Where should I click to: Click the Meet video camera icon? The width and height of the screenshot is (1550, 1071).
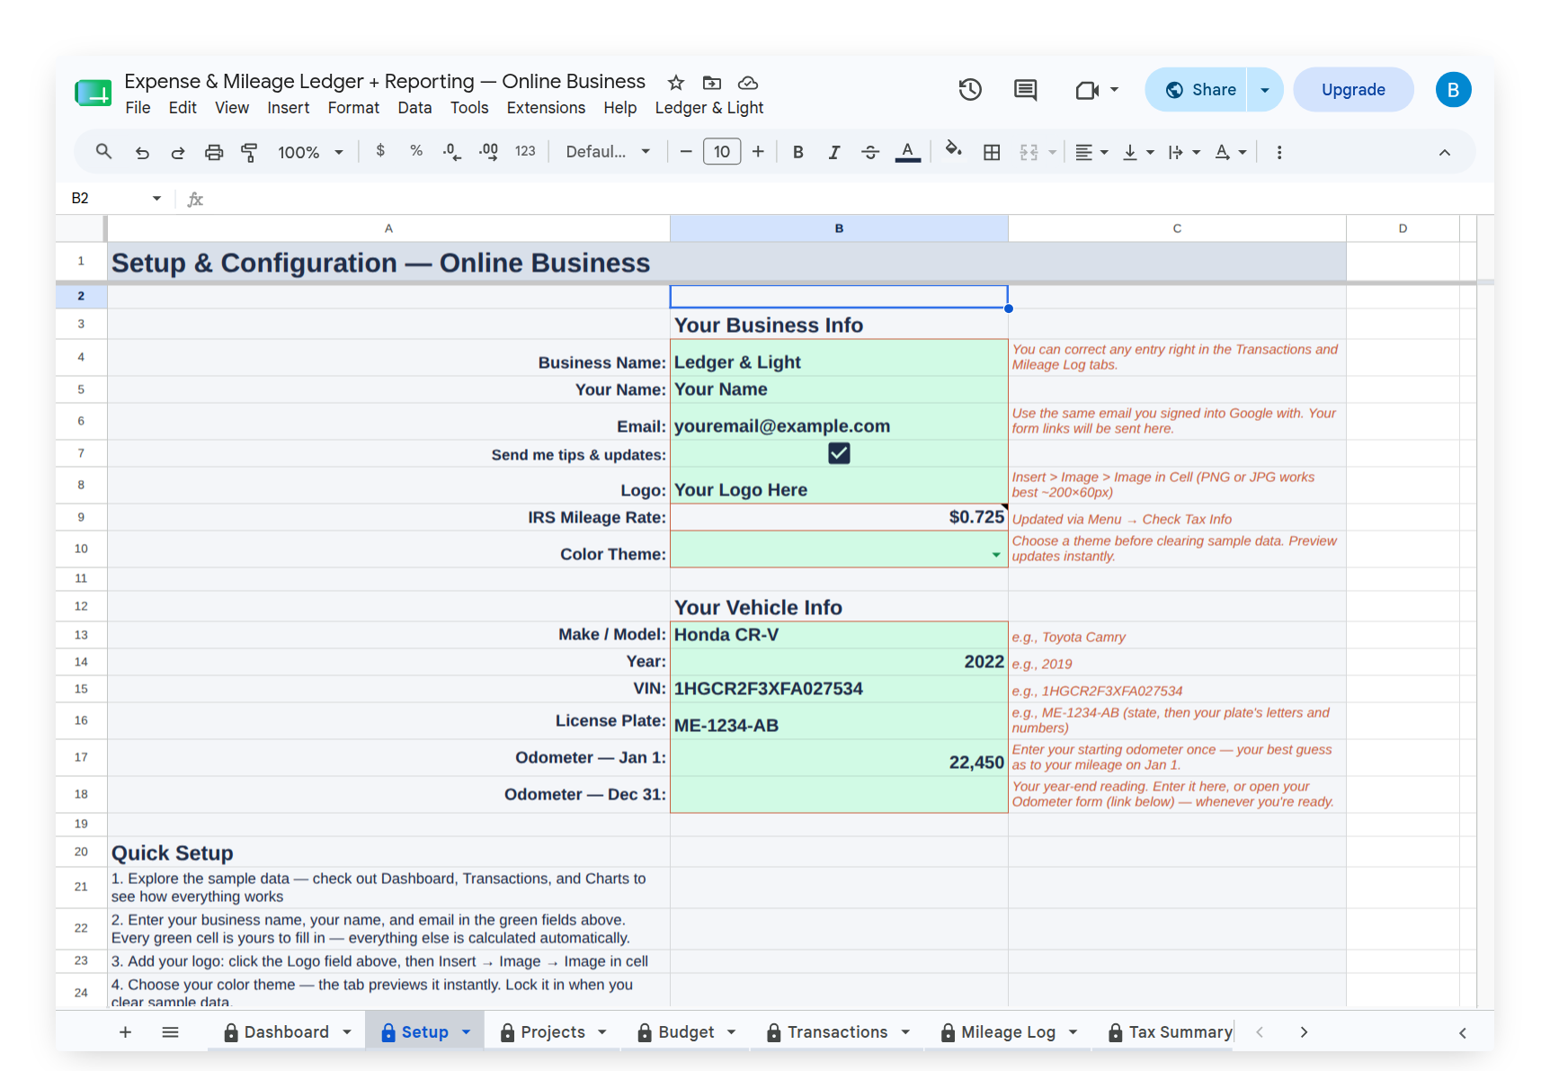click(x=1087, y=89)
